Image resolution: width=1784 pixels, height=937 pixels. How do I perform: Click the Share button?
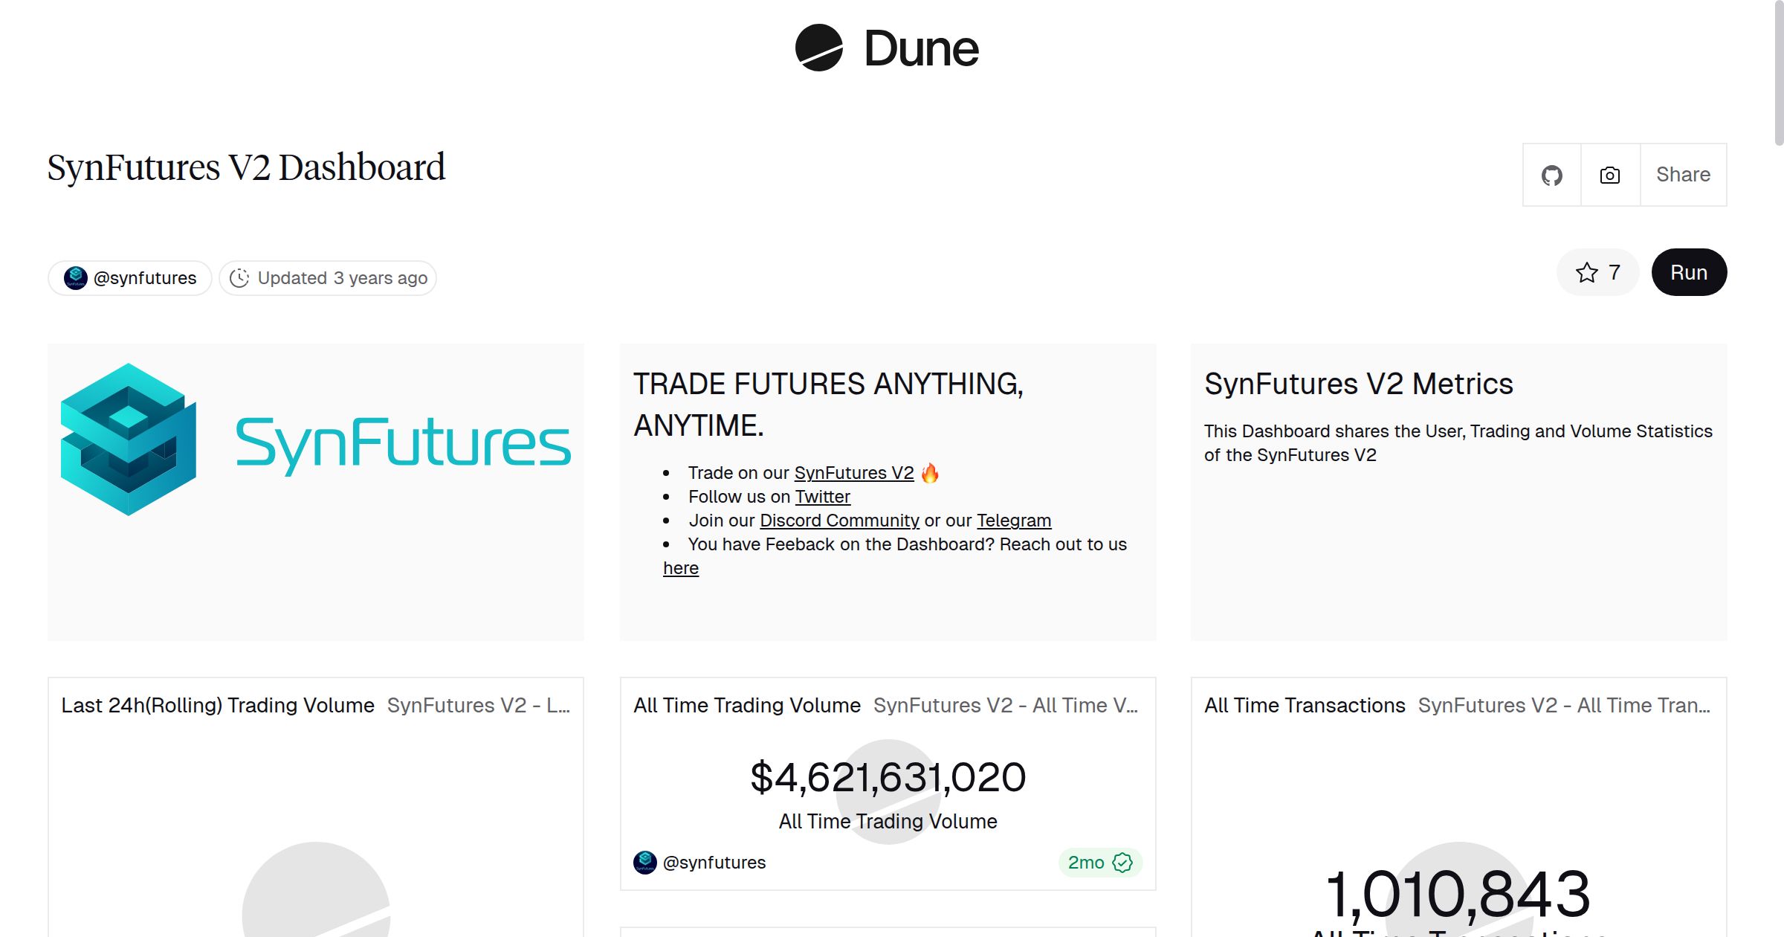pos(1683,175)
